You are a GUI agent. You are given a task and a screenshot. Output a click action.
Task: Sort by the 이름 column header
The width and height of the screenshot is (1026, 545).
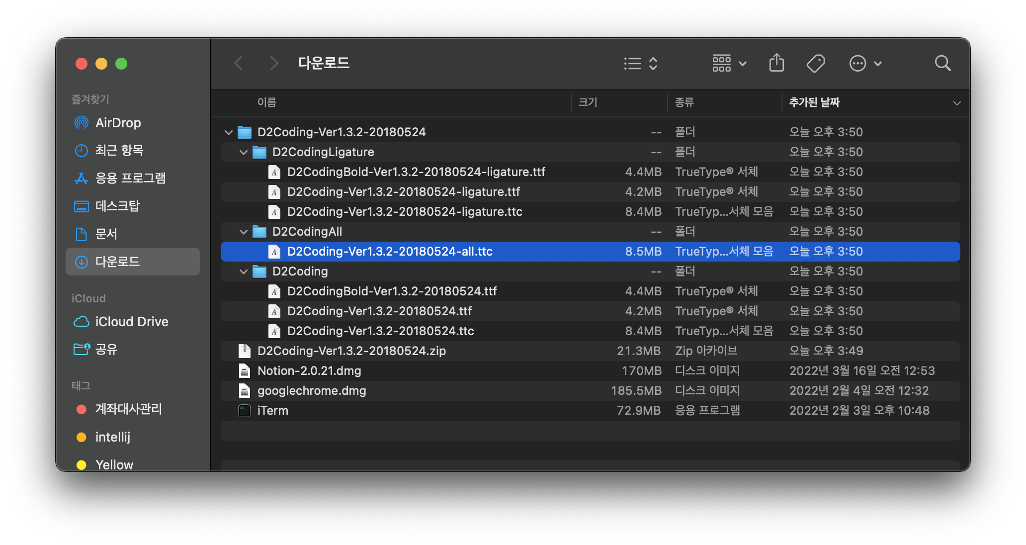click(267, 102)
